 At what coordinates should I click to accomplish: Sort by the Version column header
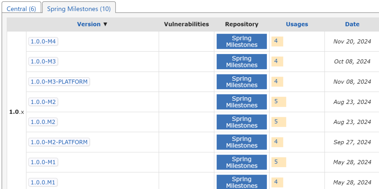click(x=89, y=24)
